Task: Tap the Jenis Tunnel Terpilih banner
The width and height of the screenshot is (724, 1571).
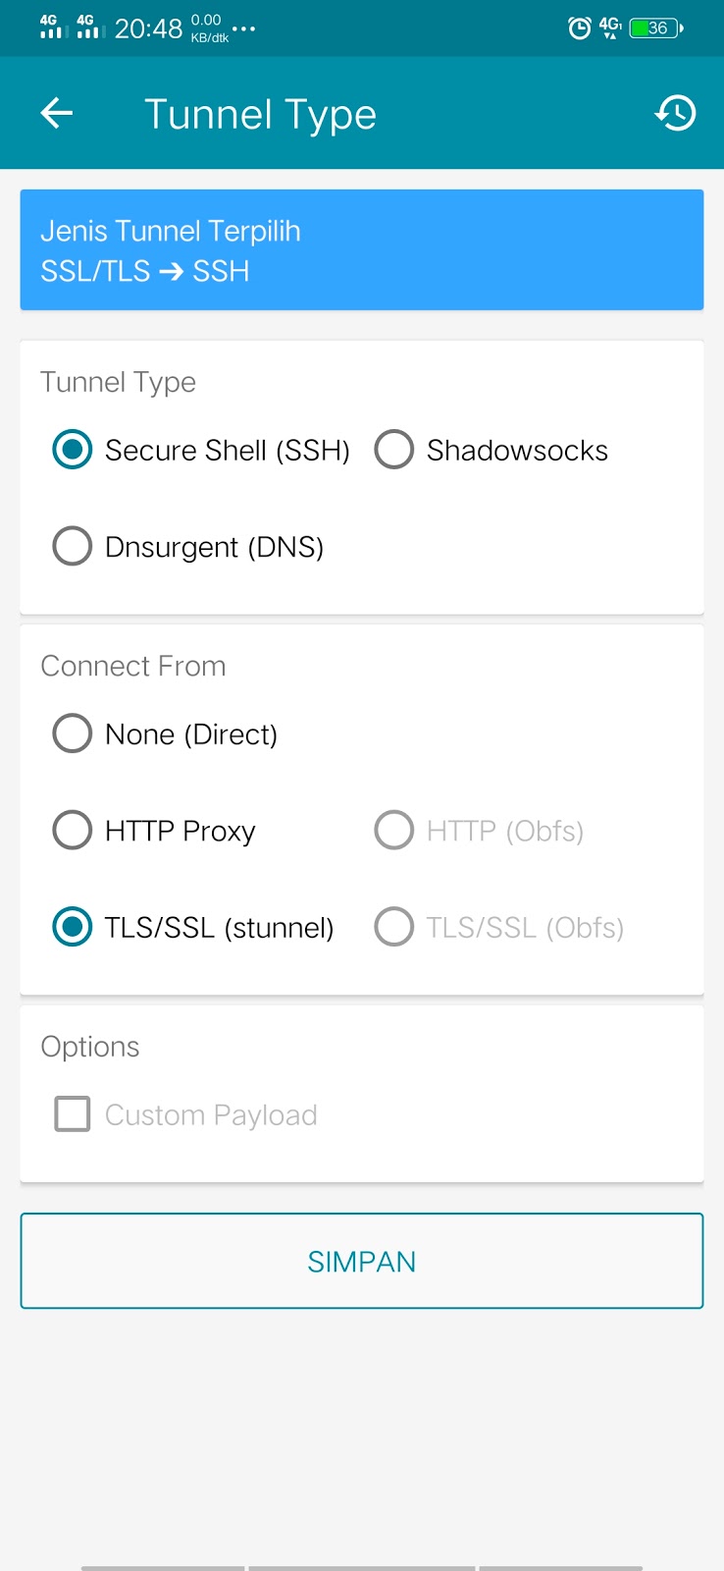Action: pyautogui.click(x=362, y=250)
